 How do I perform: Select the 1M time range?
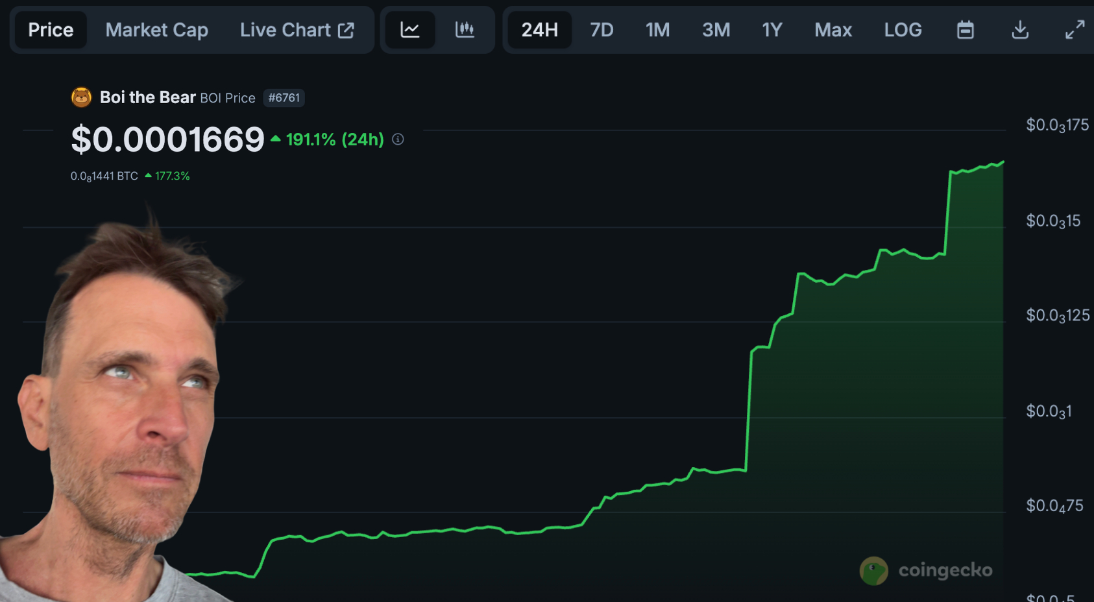click(657, 30)
